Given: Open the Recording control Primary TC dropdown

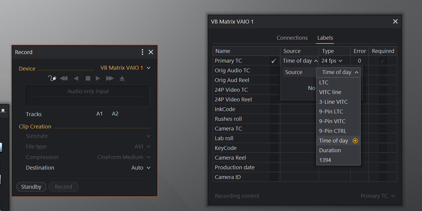Looking at the screenshot, I should [378, 196].
